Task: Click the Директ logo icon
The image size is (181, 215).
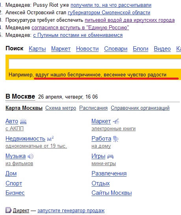Action: pos(8,210)
